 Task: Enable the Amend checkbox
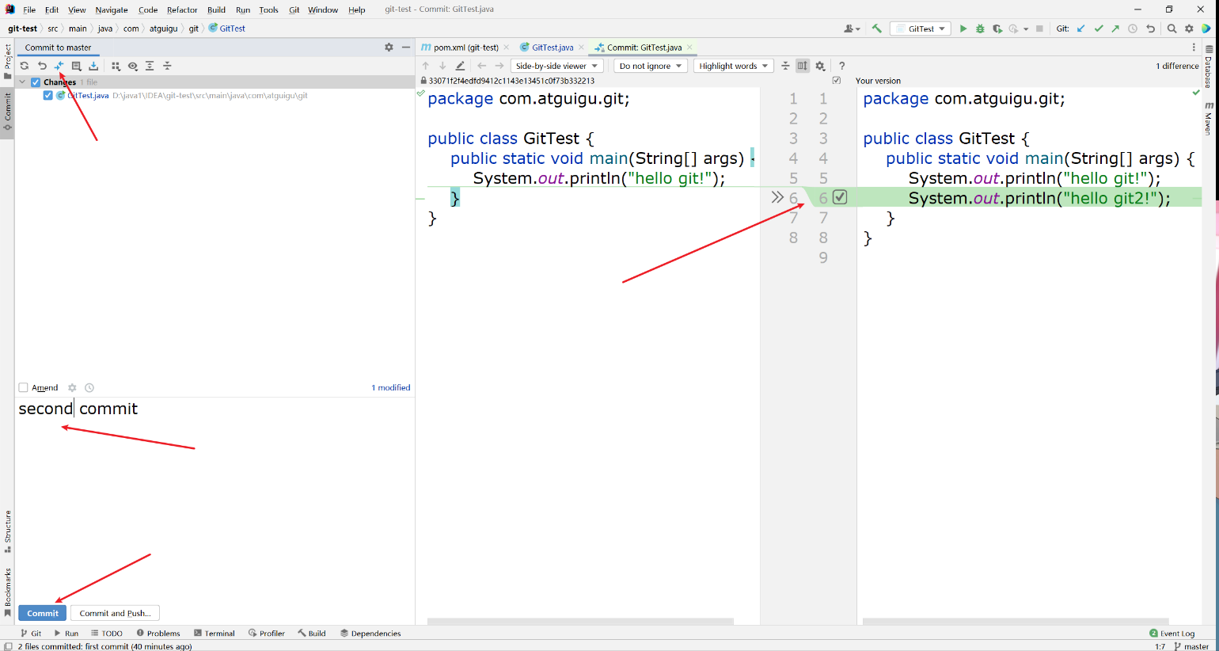click(x=23, y=388)
